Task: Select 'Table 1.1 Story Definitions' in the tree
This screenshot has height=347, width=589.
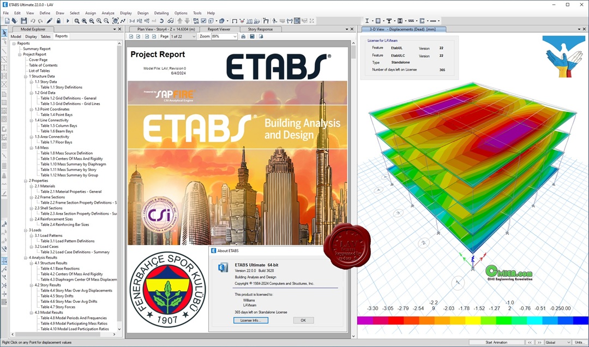Action: (61, 87)
